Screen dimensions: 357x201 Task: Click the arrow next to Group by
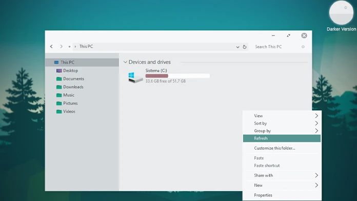click(x=316, y=131)
